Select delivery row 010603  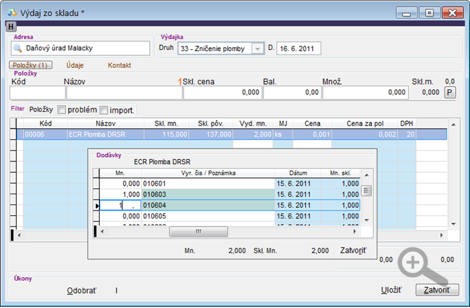click(229, 194)
